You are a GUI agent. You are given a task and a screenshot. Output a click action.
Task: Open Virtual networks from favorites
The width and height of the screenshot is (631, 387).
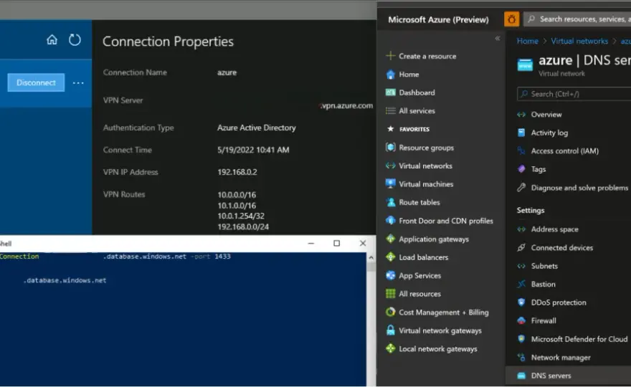(425, 166)
